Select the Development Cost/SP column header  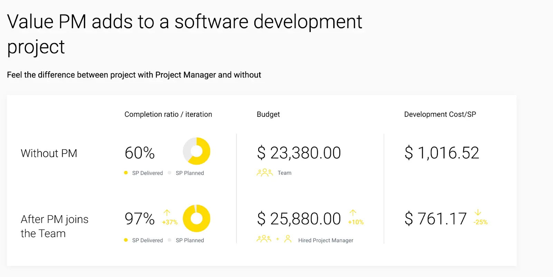[x=440, y=114]
